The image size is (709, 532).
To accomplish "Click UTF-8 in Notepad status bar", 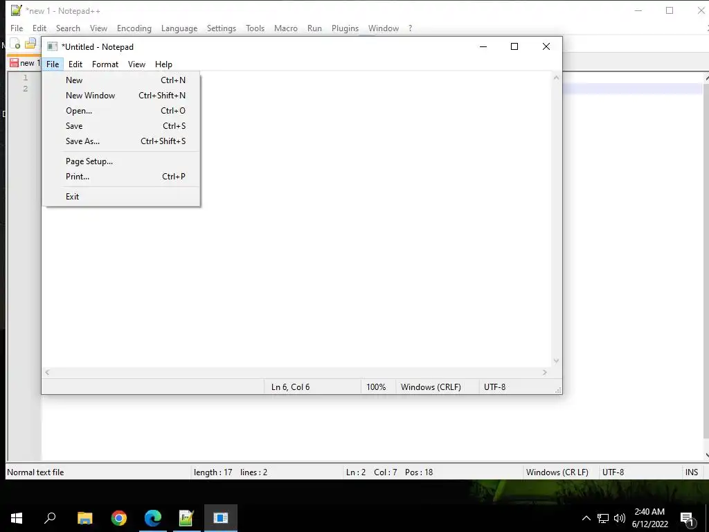I will point(494,387).
